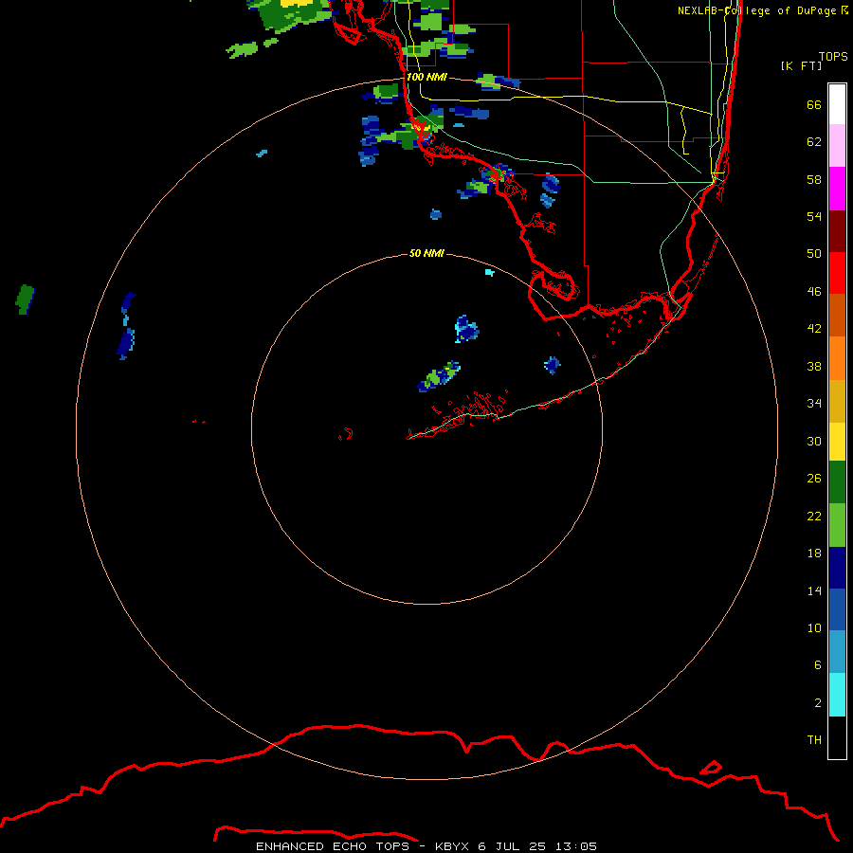Click the '50 NMI' range ring label
The width and height of the screenshot is (853, 853).
[426, 253]
